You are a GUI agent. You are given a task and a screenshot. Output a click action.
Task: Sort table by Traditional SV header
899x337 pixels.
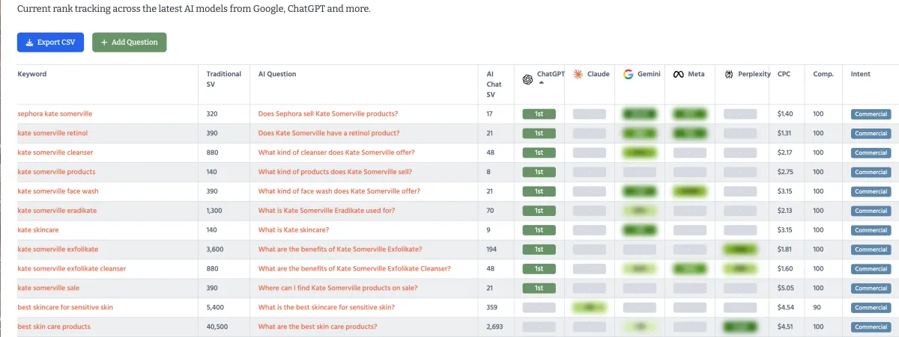click(224, 79)
